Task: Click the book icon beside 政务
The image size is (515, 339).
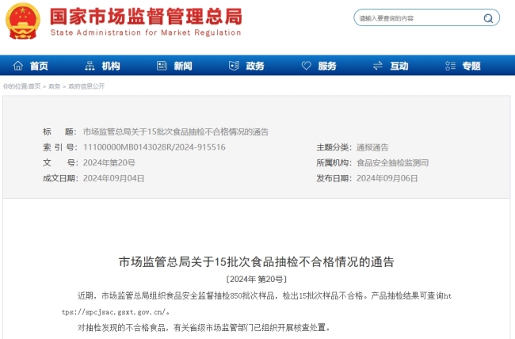Action: (234, 66)
